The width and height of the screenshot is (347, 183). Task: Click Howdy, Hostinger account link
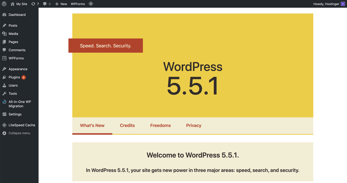[326, 4]
